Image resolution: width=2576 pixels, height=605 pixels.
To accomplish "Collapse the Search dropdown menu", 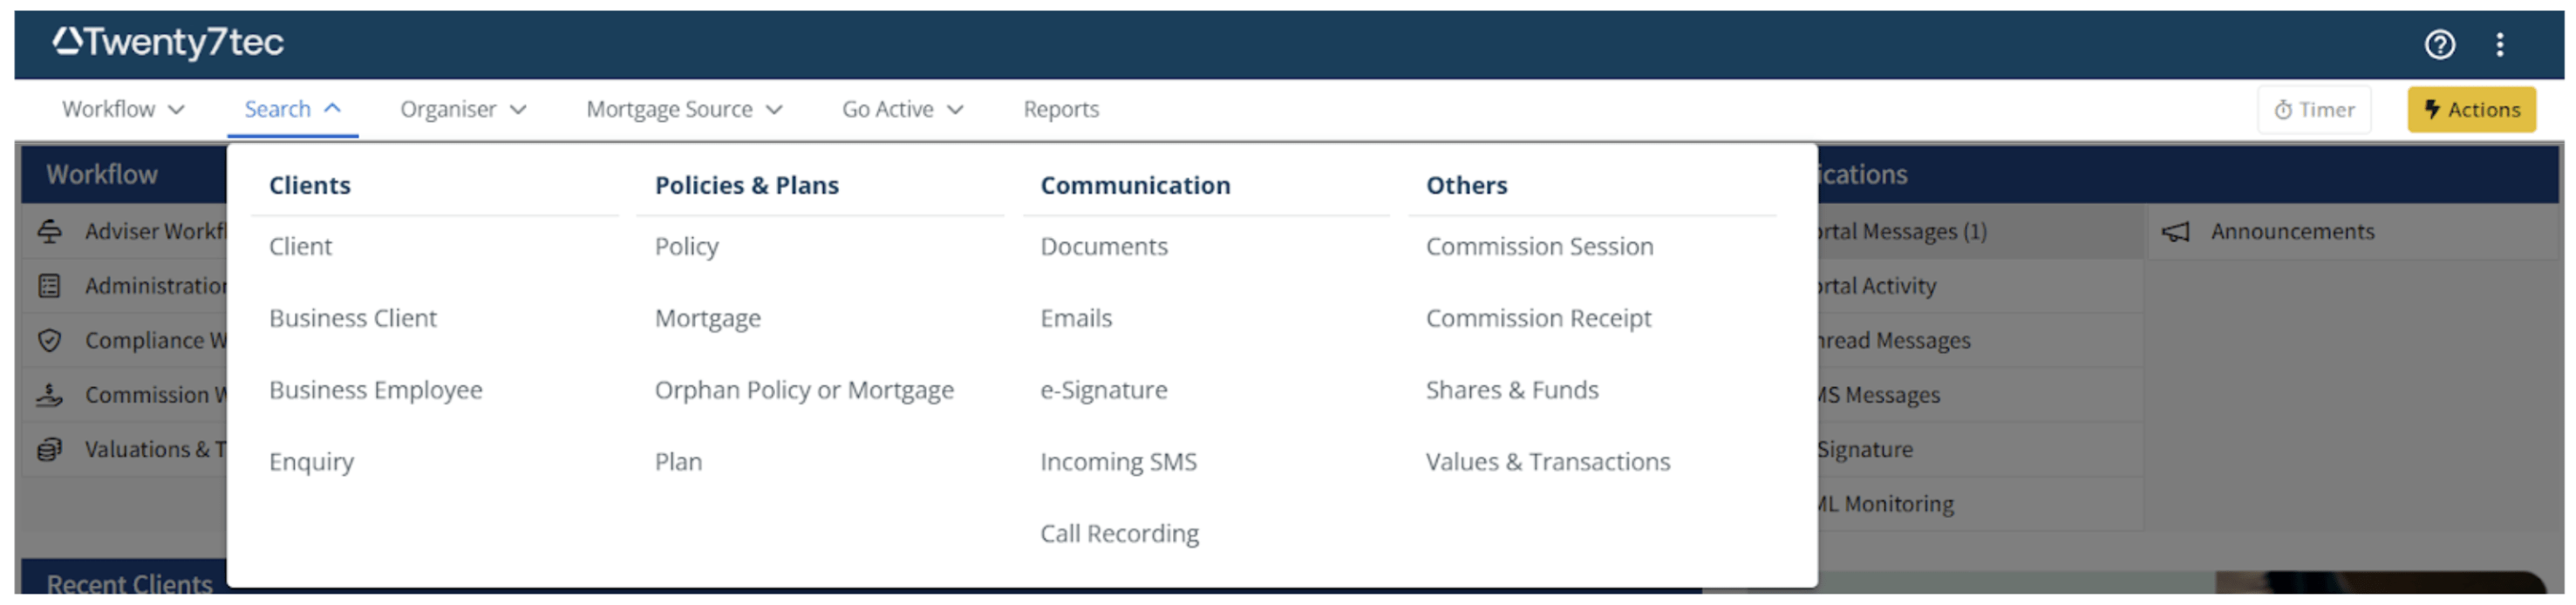I will pyautogui.click(x=292, y=109).
